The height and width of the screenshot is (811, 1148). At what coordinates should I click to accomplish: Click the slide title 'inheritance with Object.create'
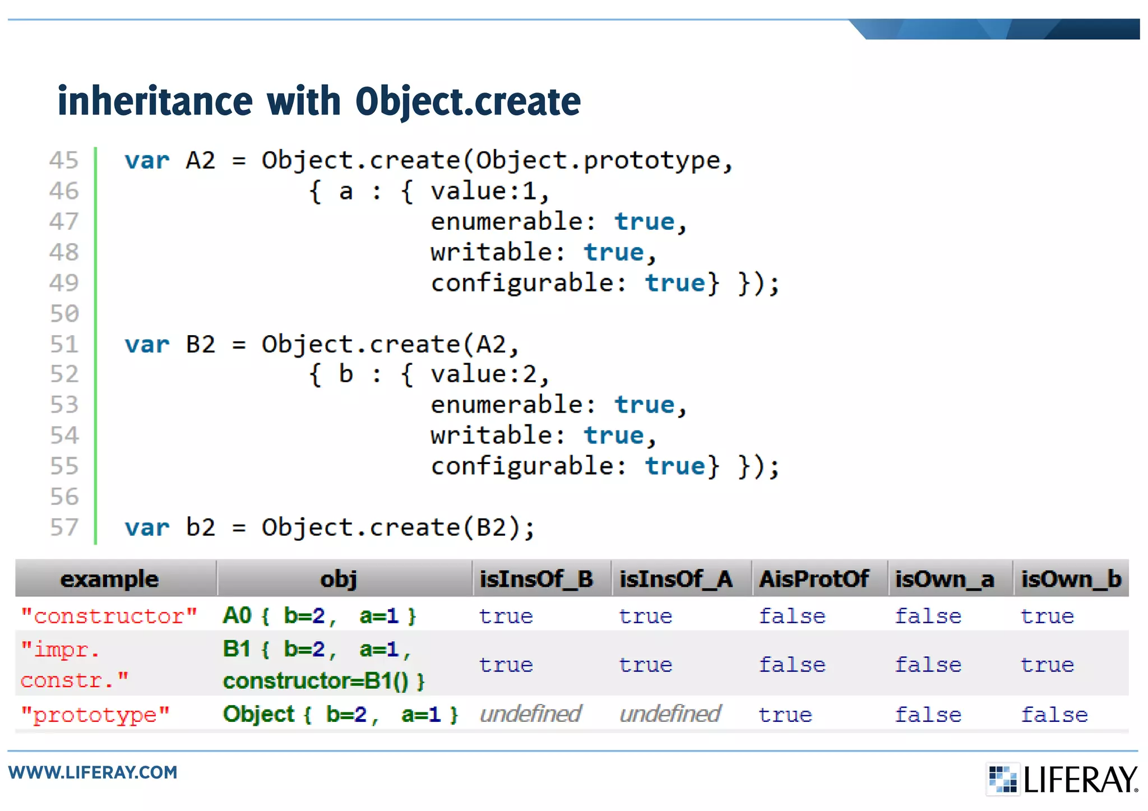pyautogui.click(x=319, y=101)
